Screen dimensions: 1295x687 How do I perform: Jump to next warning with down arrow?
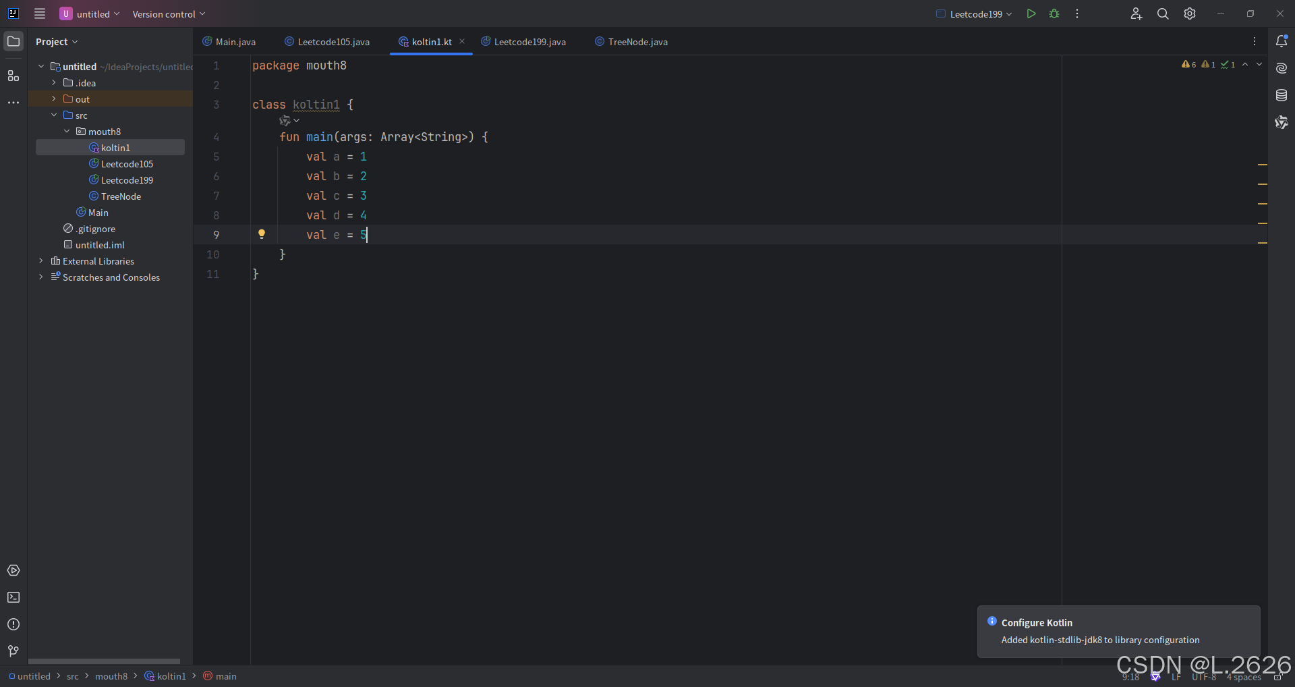pyautogui.click(x=1259, y=64)
